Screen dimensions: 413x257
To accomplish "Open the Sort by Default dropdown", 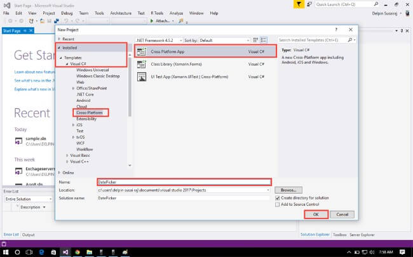I will [248, 41].
